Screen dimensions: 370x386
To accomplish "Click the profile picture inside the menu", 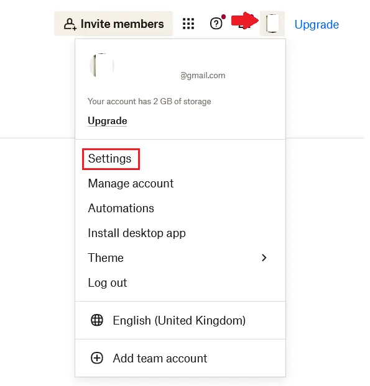I will (x=102, y=65).
